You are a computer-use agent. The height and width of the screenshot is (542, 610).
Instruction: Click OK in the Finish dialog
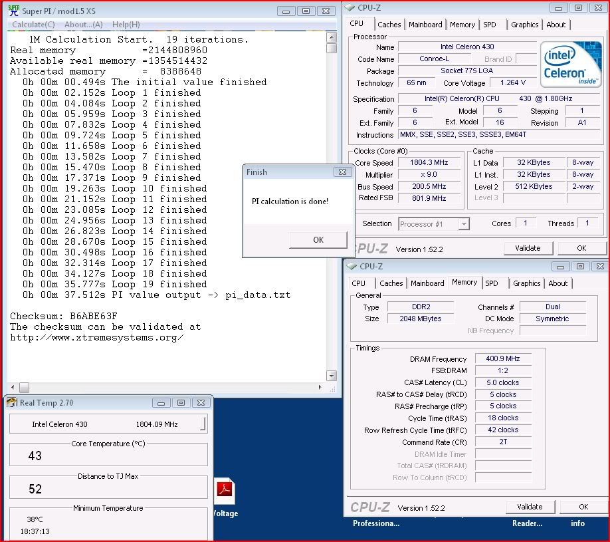click(x=318, y=239)
